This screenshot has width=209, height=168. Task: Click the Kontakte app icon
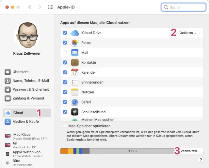pyautogui.click(x=75, y=63)
